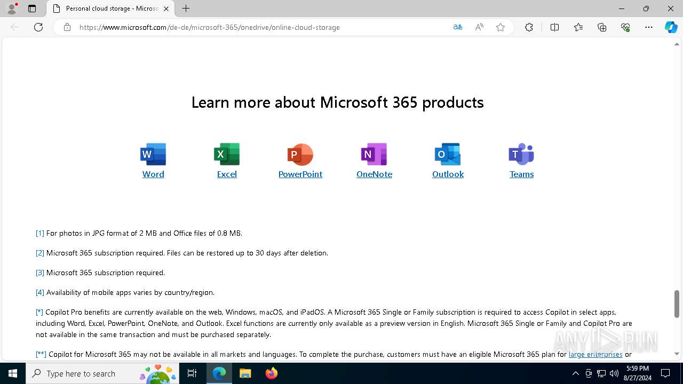Open File Explorer from taskbar
This screenshot has height=384, width=683.
[x=245, y=373]
